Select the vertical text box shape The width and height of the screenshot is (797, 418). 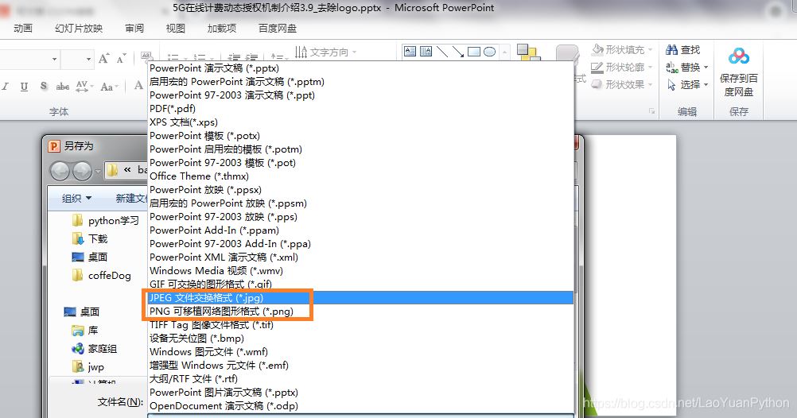click(426, 52)
